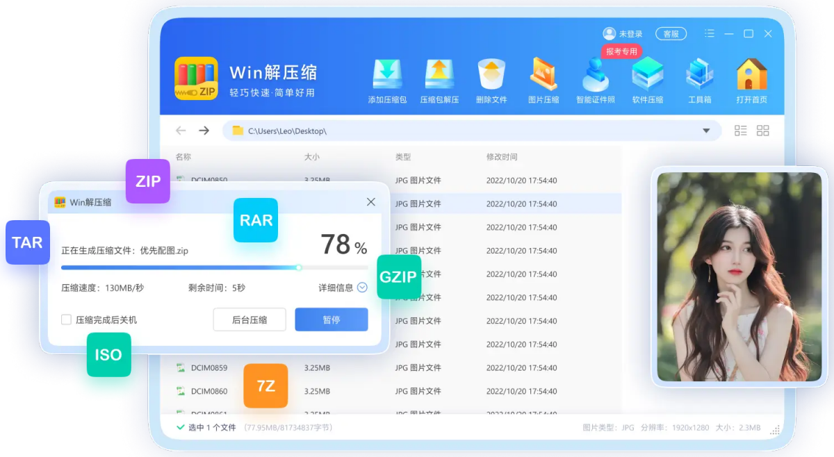Click the 未登录 user avatar

click(610, 33)
